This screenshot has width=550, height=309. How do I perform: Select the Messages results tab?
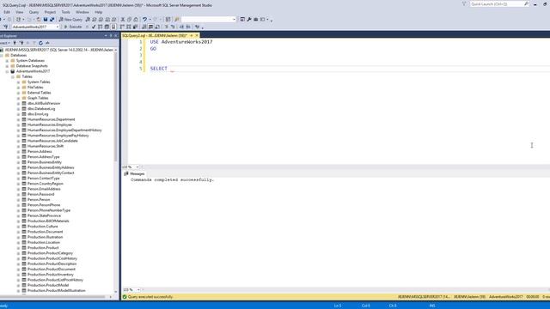point(134,173)
